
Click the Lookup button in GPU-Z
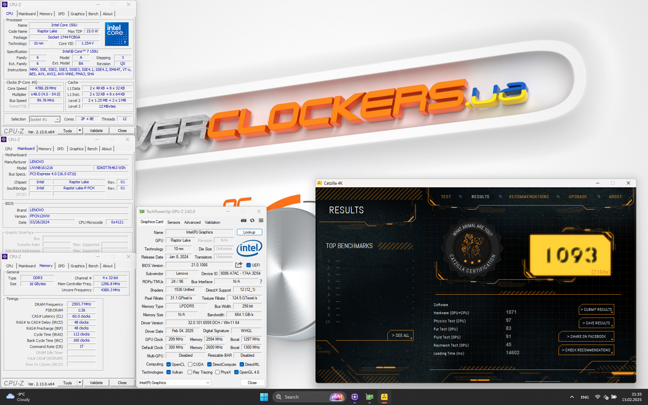tap(249, 232)
